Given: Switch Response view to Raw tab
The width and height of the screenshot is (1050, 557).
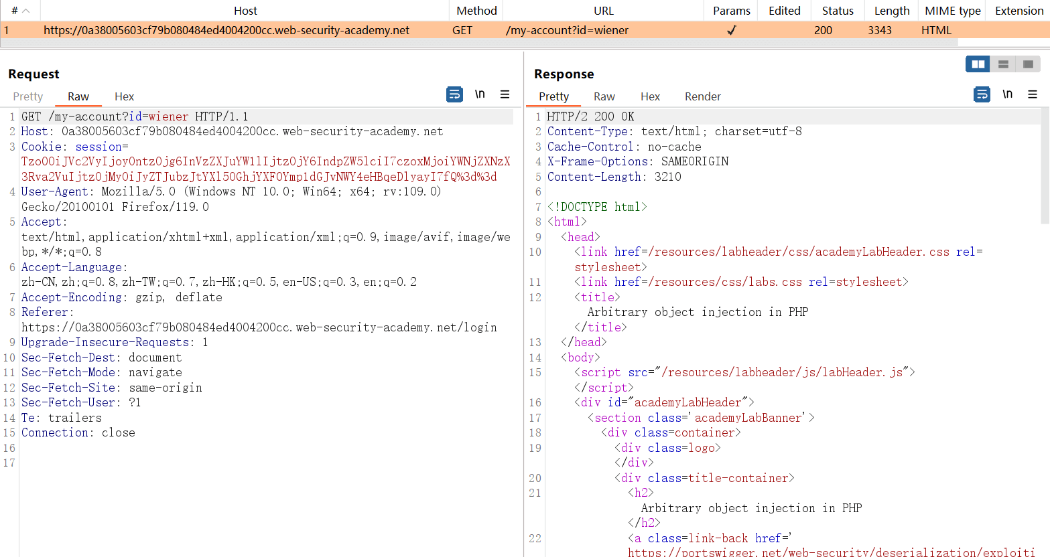Looking at the screenshot, I should click(604, 96).
